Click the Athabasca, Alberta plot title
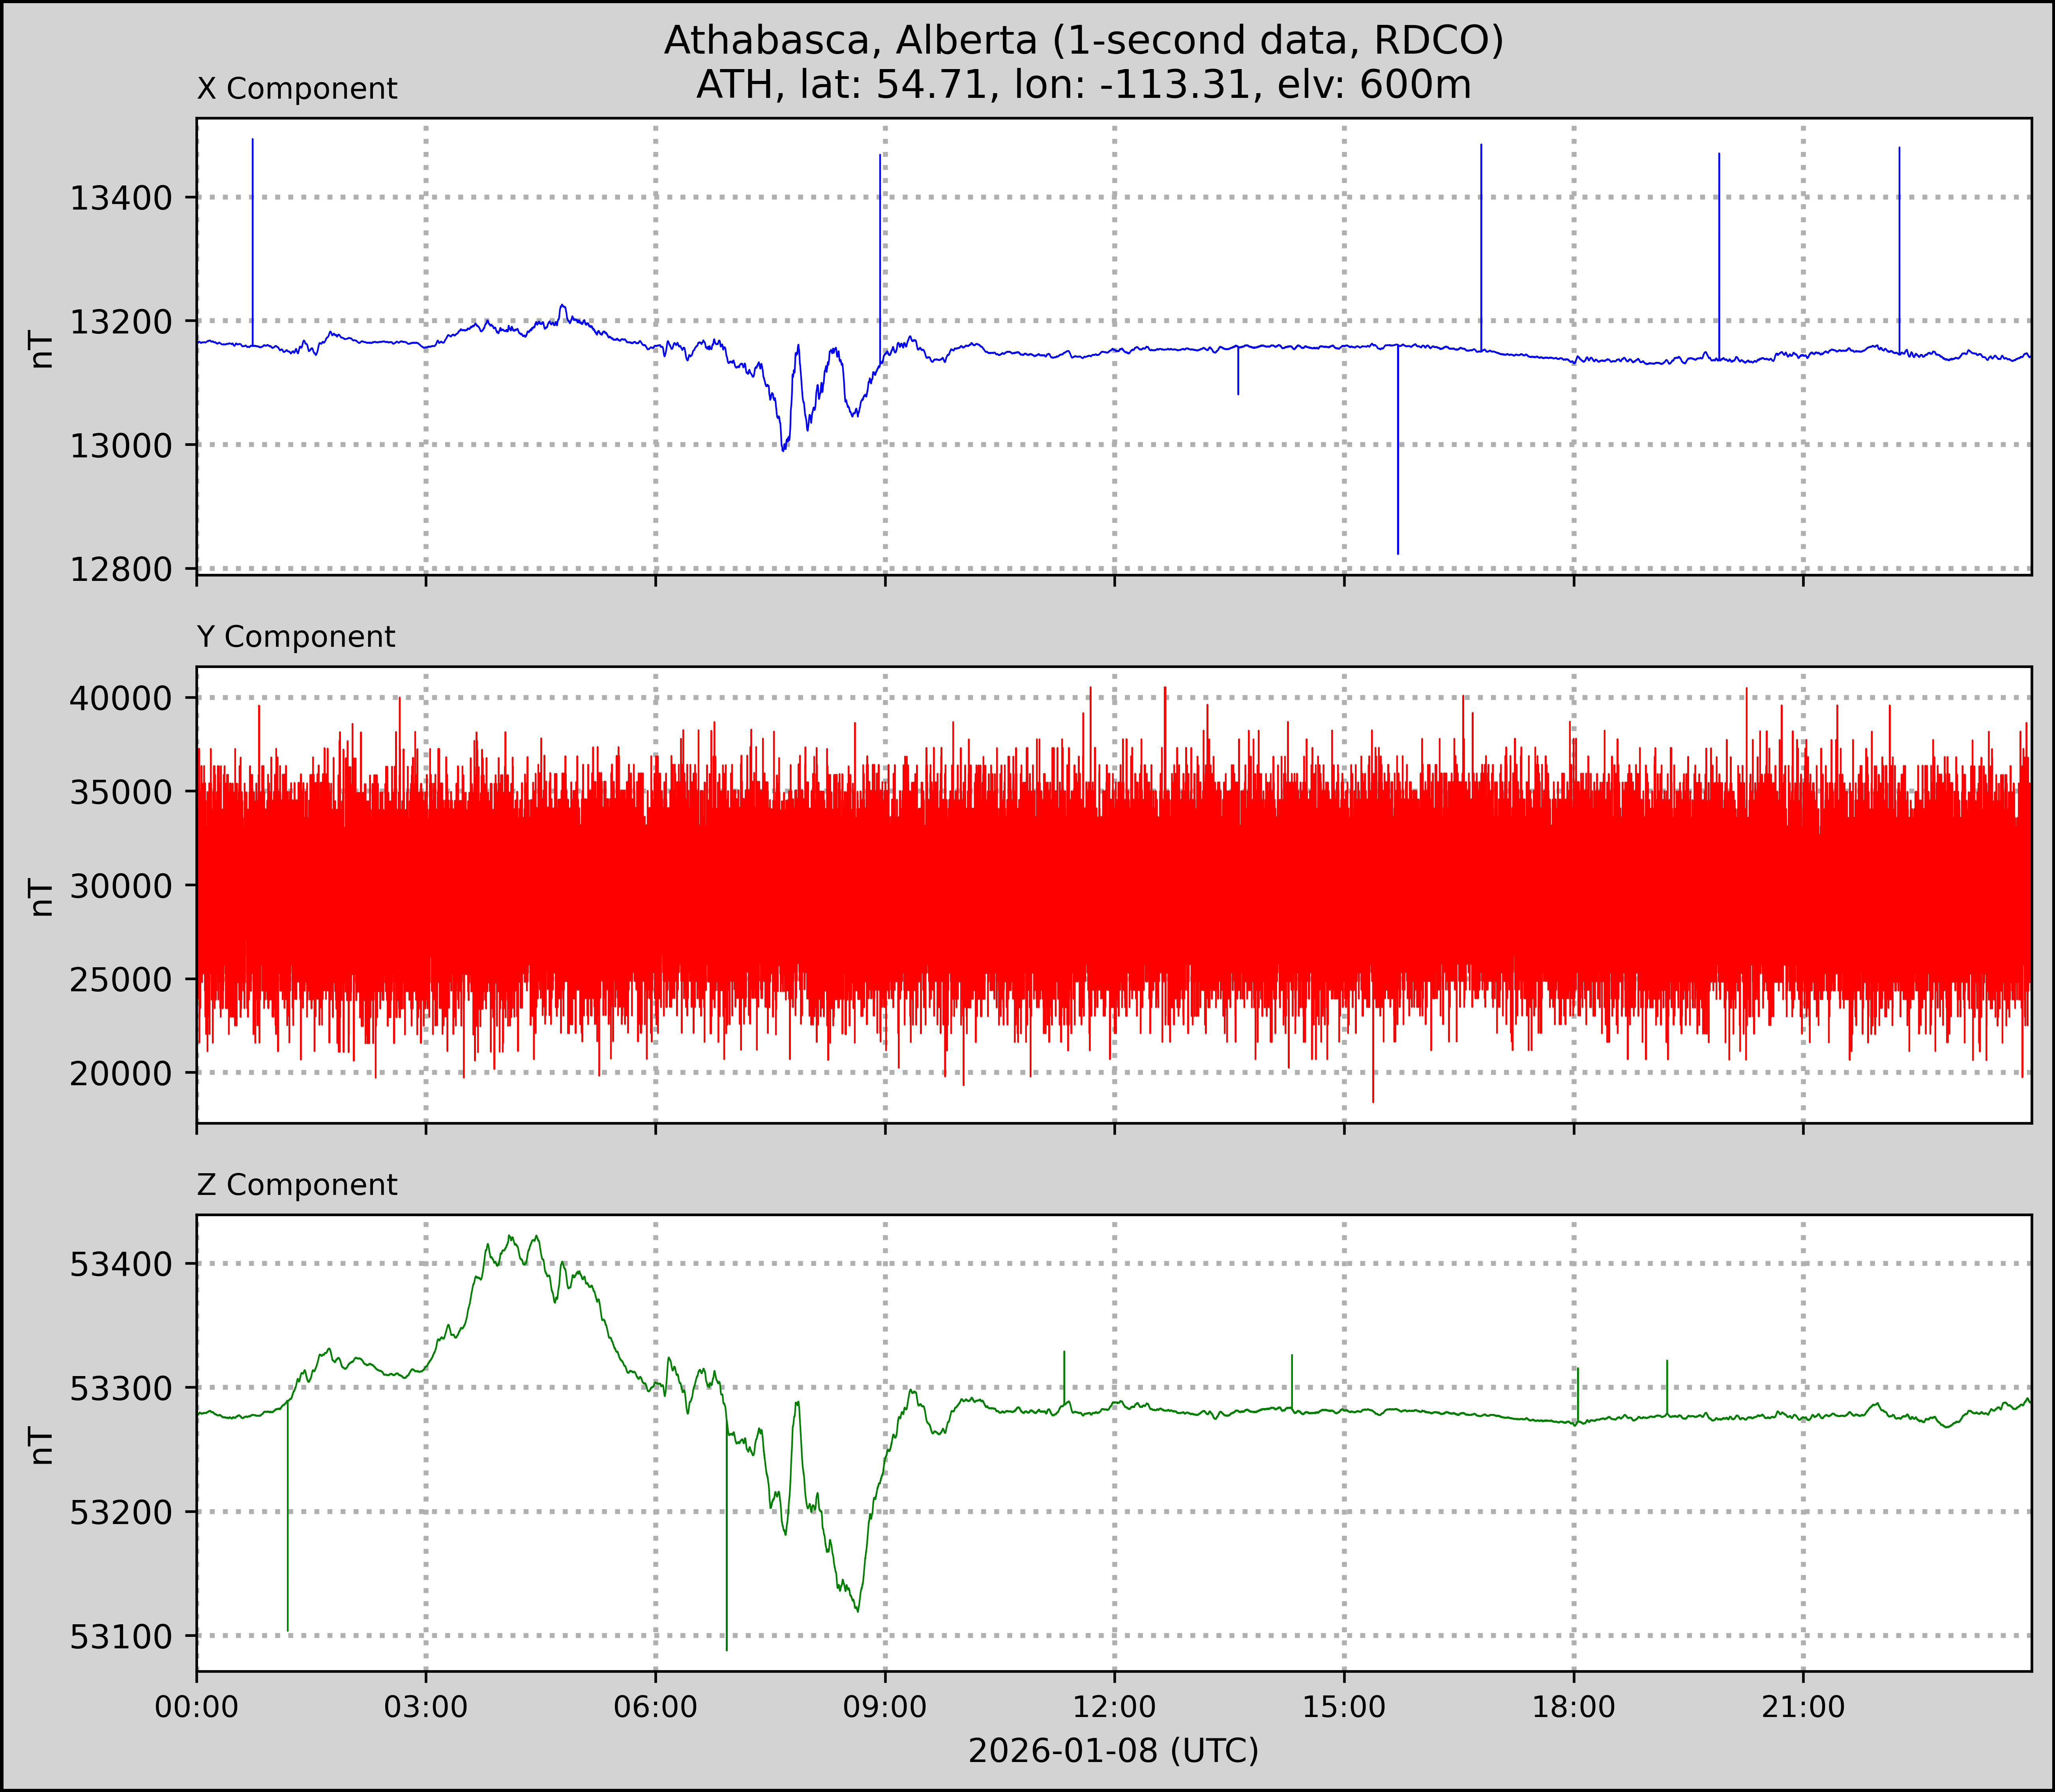This screenshot has width=2055, height=1792. pyautogui.click(x=1083, y=40)
